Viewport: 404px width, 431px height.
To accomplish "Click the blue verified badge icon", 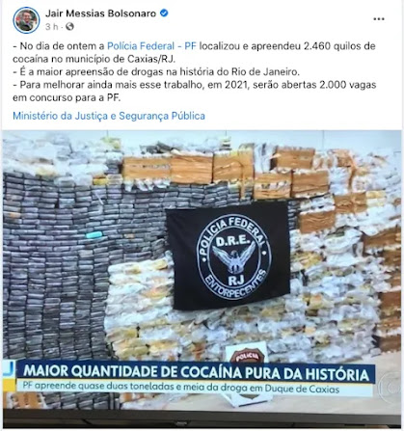I will coord(164,13).
